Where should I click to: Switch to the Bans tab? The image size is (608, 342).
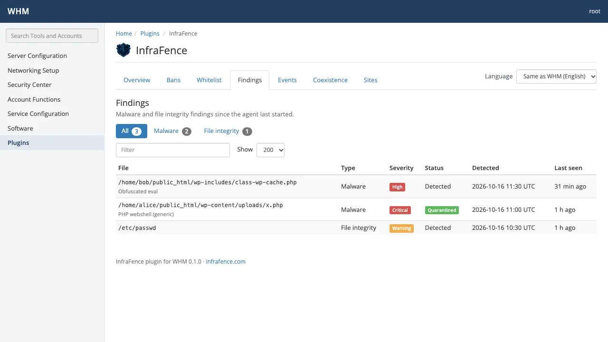pos(173,80)
